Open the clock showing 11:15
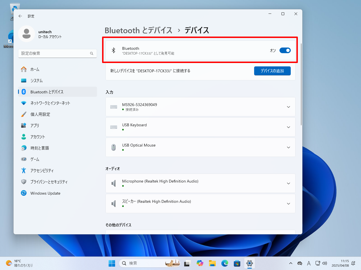361x270 pixels. pos(340,263)
